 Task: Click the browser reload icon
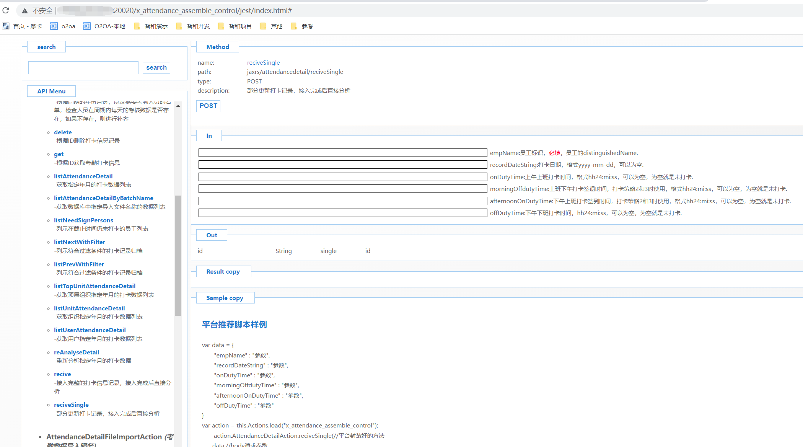pyautogui.click(x=6, y=10)
